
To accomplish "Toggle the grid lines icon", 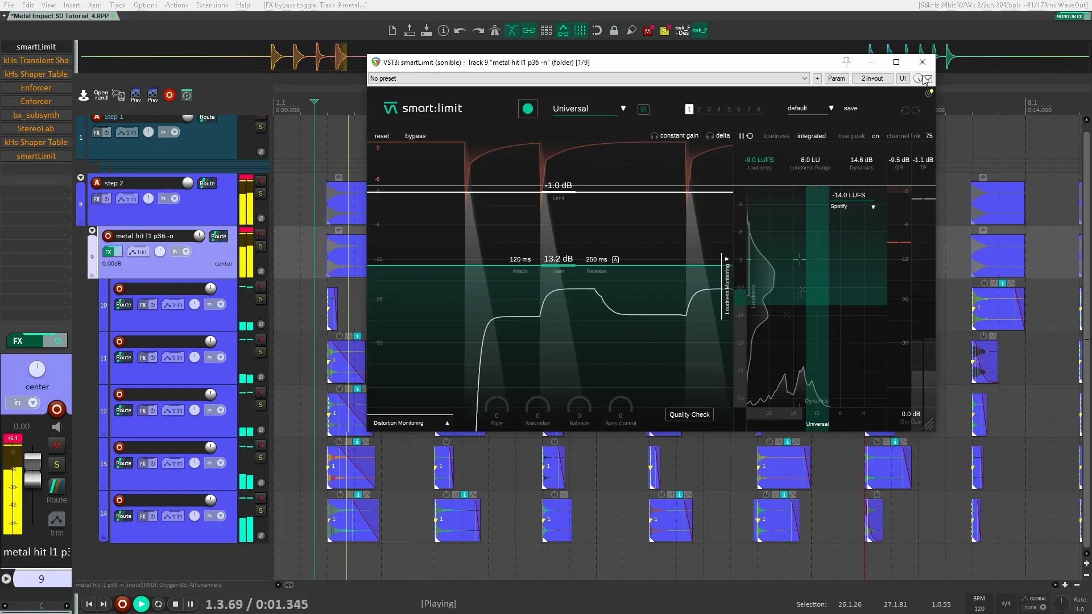I will [580, 31].
